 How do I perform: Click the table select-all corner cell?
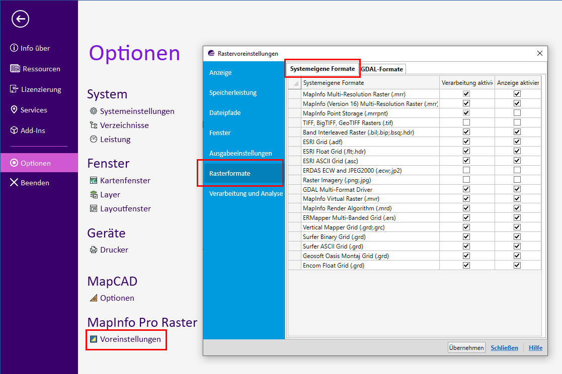point(294,83)
